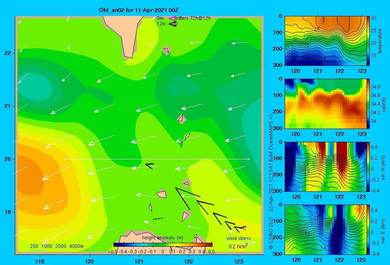Click the "34.2" tick on salinity scale
The width and height of the screenshot is (390, 265).
point(376,112)
